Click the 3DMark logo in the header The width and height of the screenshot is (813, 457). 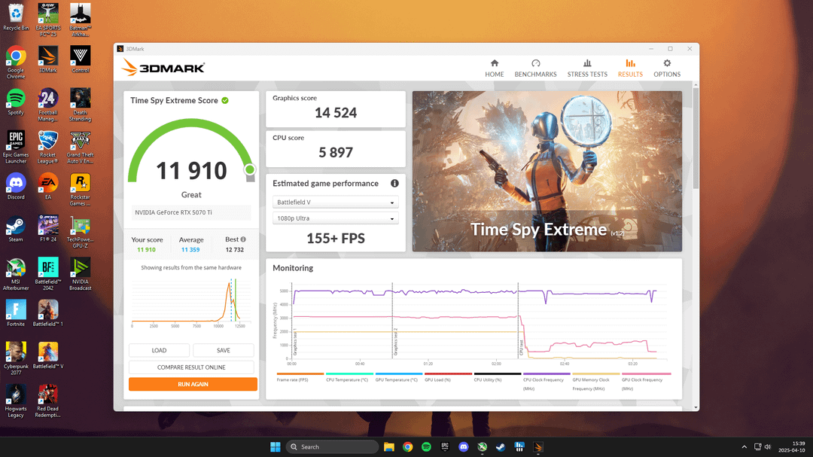point(163,68)
